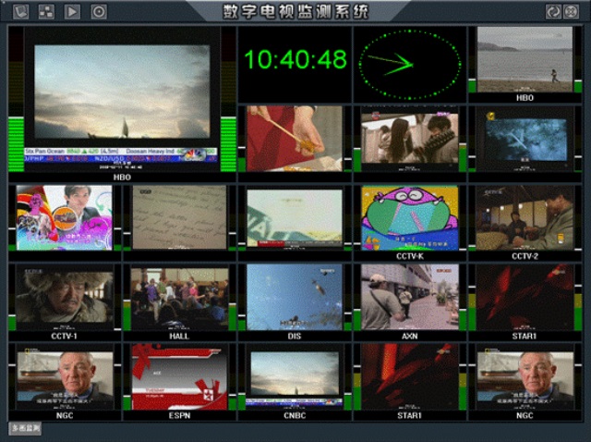591x442 pixels.
Task: Open the multi-screen layout icon
Action: pyautogui.click(x=46, y=12)
